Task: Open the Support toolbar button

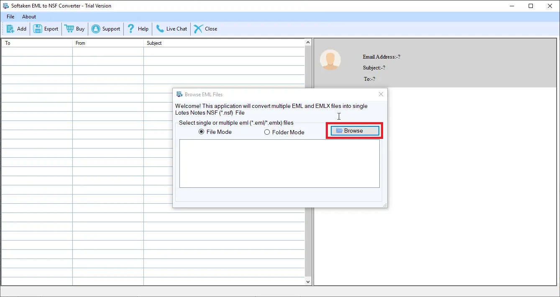Action: point(106,29)
